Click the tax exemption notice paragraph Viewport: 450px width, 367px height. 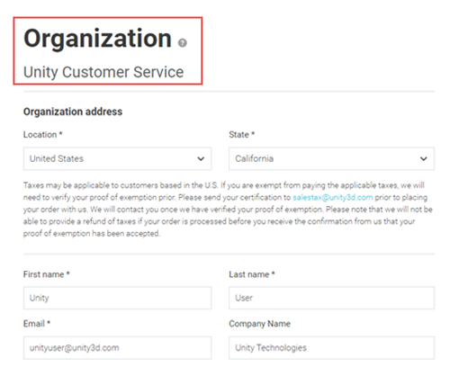(228, 210)
